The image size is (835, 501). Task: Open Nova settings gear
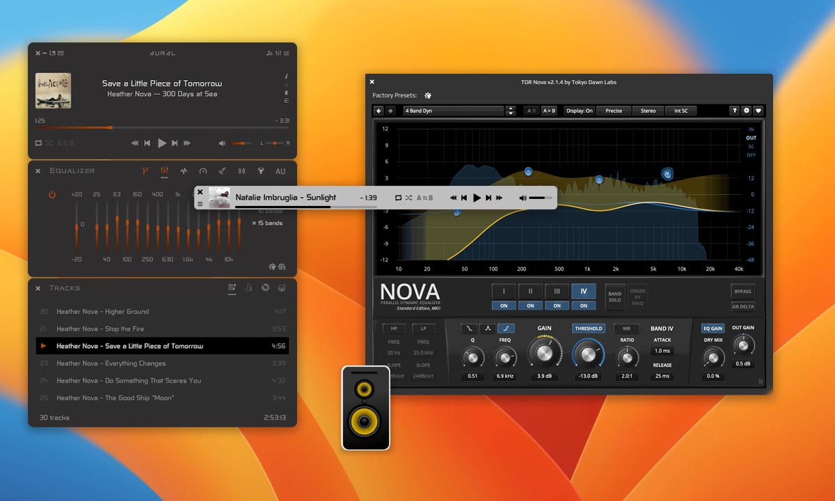[x=746, y=111]
